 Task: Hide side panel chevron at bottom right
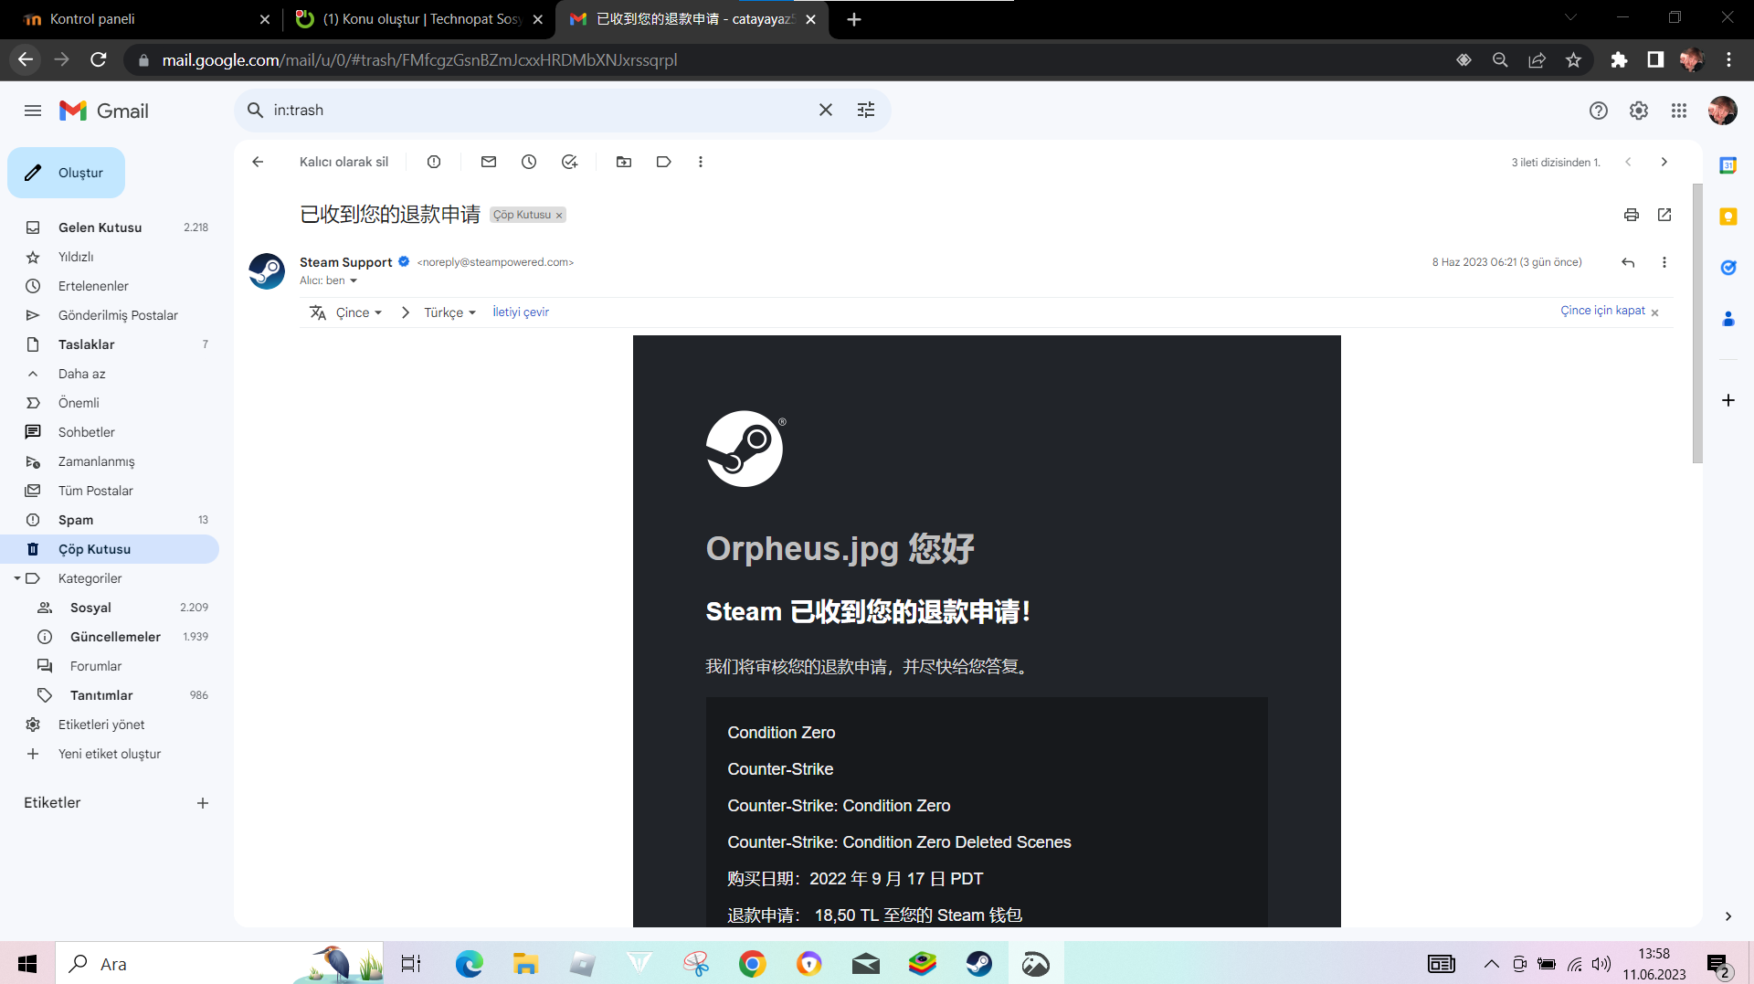pyautogui.click(x=1728, y=916)
